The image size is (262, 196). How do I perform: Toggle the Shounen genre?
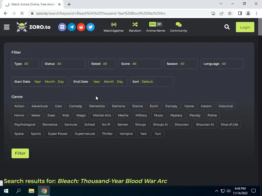[182, 125]
